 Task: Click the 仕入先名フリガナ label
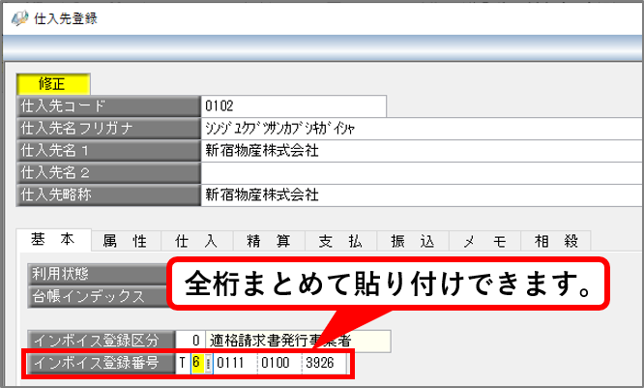pos(108,129)
